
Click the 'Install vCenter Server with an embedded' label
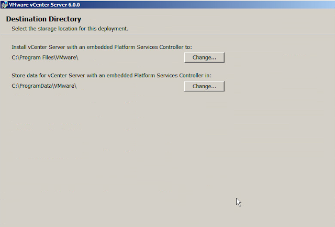pos(102,47)
